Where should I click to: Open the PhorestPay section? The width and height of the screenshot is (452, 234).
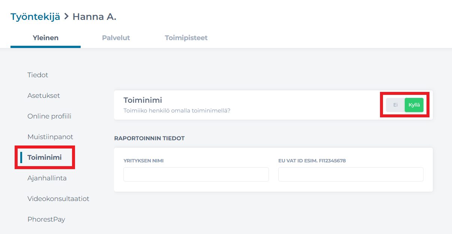click(47, 219)
